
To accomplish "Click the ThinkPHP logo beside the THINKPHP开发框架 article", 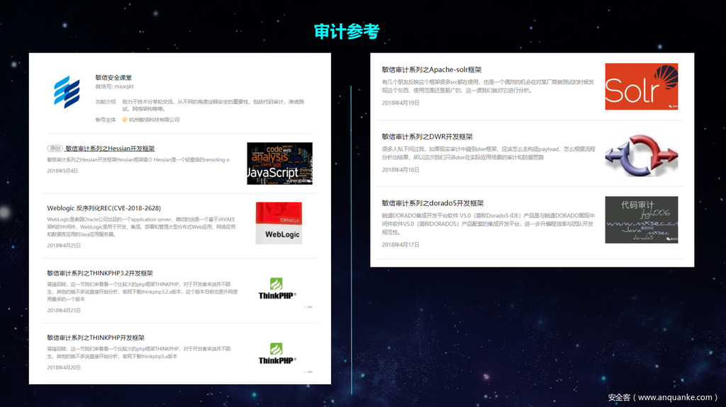I will (277, 353).
